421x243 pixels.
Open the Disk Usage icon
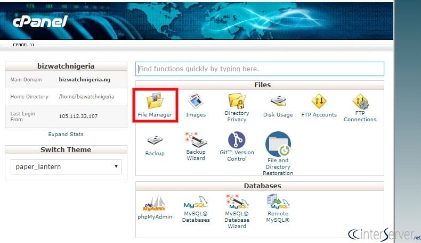click(278, 101)
